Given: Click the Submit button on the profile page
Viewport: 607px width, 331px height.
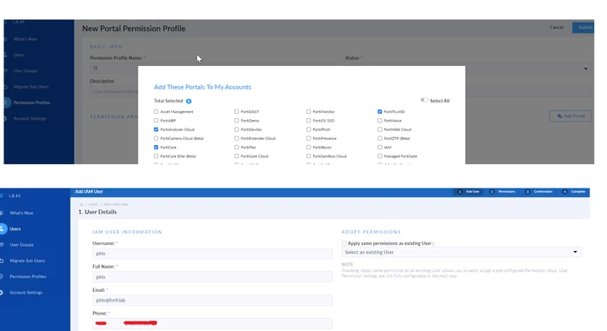Looking at the screenshot, I should [584, 27].
